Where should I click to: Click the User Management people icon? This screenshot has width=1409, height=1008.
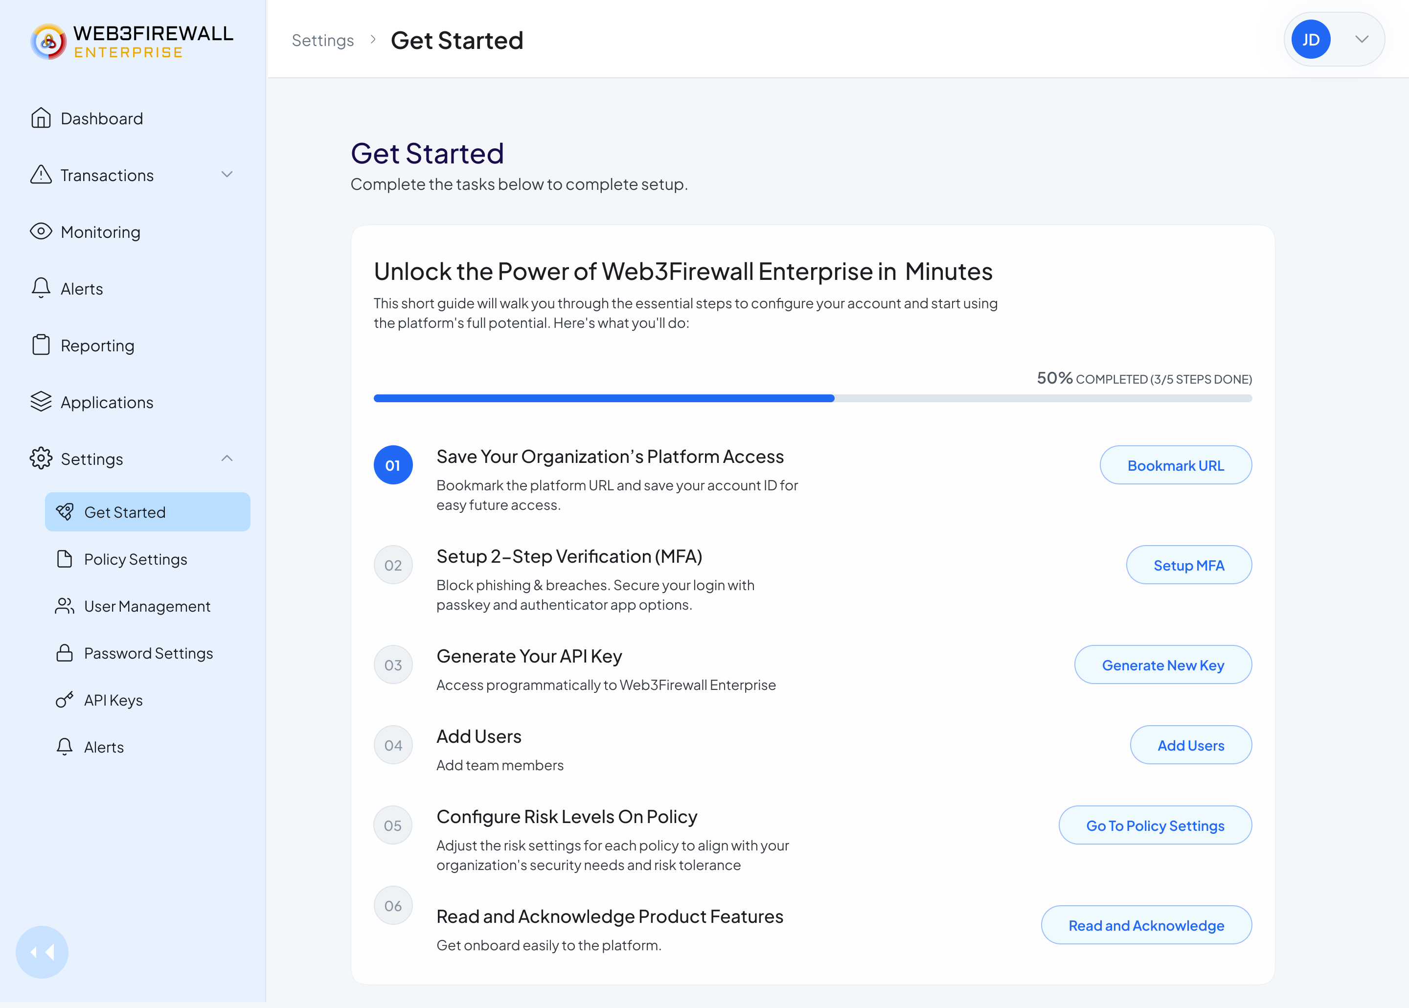click(65, 606)
